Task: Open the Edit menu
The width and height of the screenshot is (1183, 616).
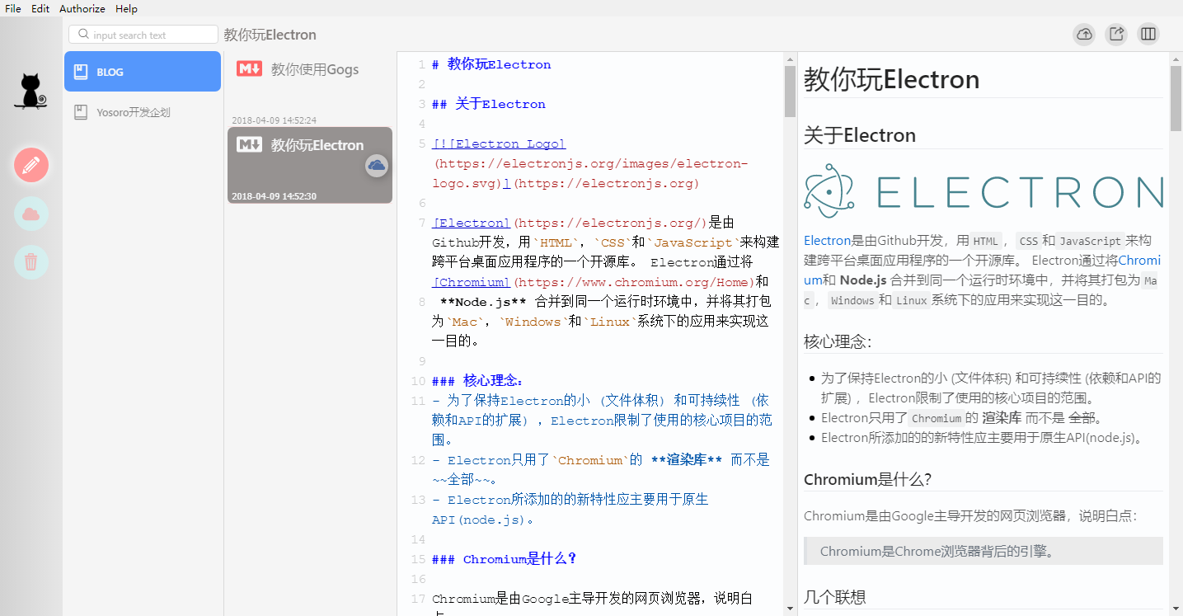Action: click(40, 8)
